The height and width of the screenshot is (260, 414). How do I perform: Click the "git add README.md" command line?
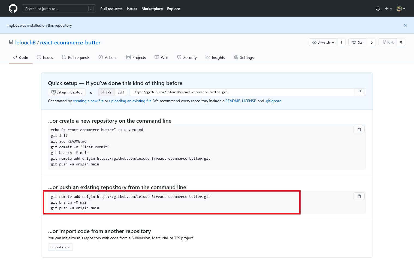[x=68, y=141]
